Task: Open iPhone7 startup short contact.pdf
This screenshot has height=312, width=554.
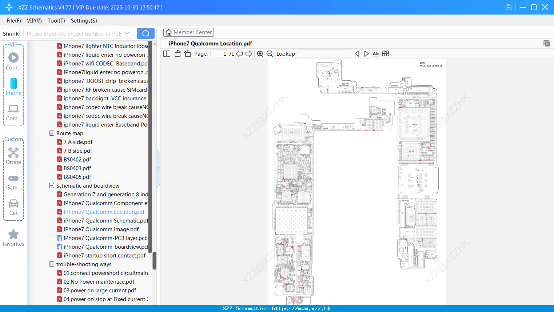Action: pyautogui.click(x=104, y=255)
